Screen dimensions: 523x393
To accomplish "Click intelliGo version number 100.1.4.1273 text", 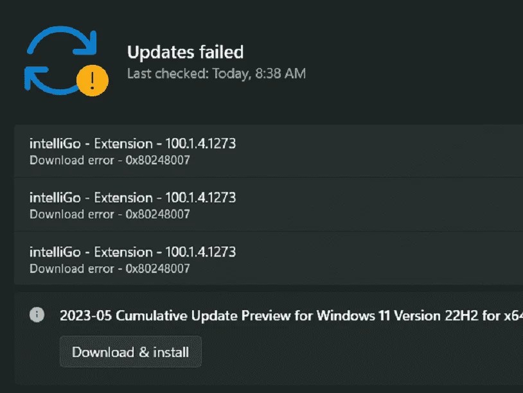I will pos(200,143).
